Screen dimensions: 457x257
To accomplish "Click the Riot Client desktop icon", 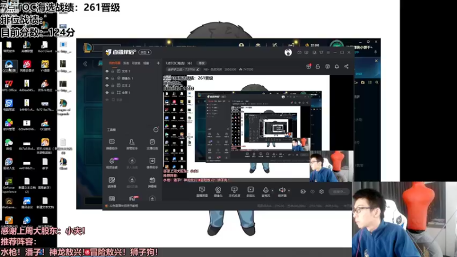I will click(45, 47).
